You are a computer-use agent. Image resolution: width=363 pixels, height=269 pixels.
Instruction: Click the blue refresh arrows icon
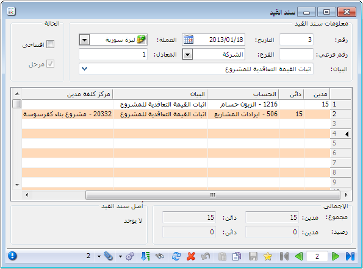point(176,256)
